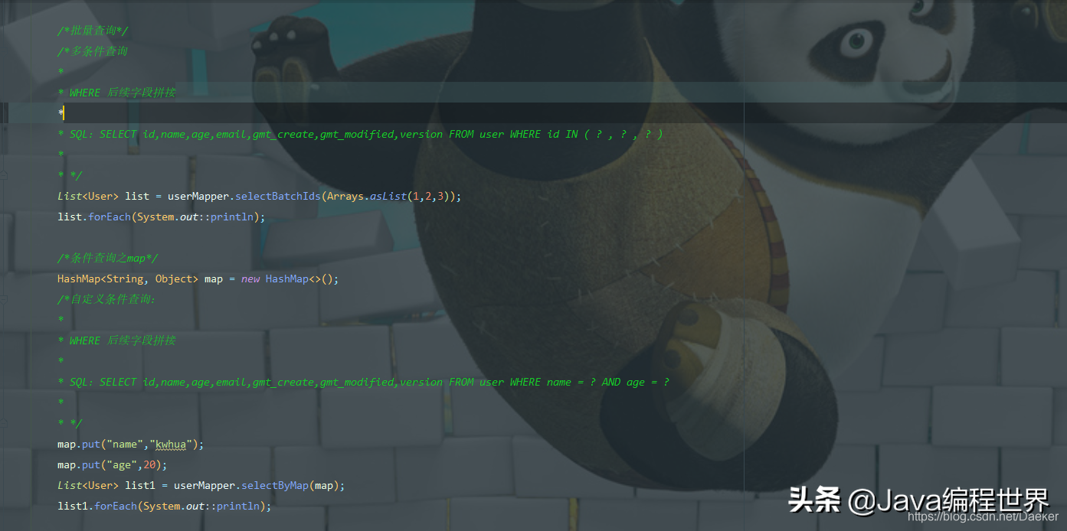1067x531 pixels.
Task: Place cursor on selectBatchIds method call
Action: pyautogui.click(x=277, y=196)
